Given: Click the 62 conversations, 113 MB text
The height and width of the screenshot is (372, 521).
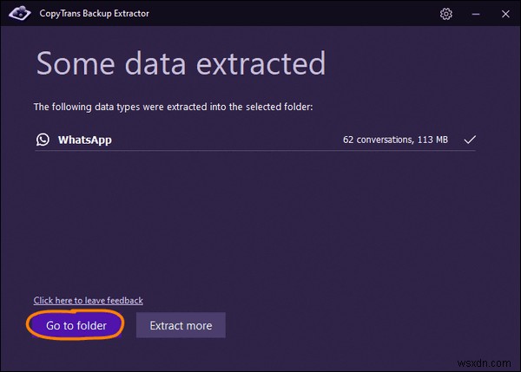Looking at the screenshot, I should coord(395,140).
